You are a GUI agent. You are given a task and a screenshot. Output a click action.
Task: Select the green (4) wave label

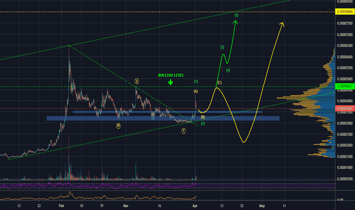(x=228, y=70)
